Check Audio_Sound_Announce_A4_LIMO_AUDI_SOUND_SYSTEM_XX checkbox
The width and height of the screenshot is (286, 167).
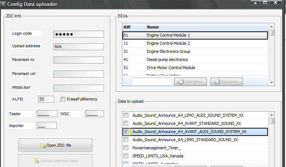point(126,115)
